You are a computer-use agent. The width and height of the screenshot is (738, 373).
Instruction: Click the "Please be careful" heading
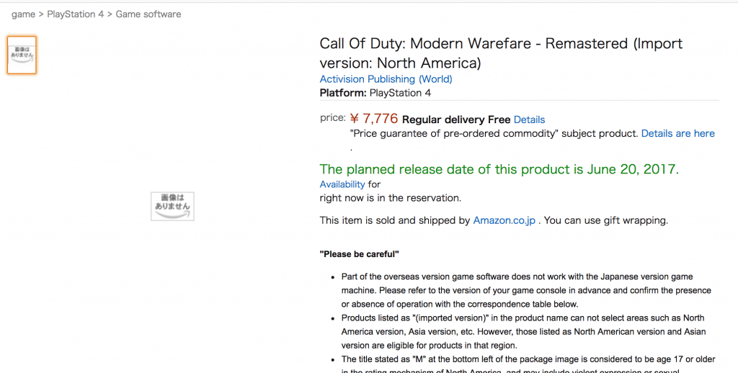pyautogui.click(x=360, y=254)
